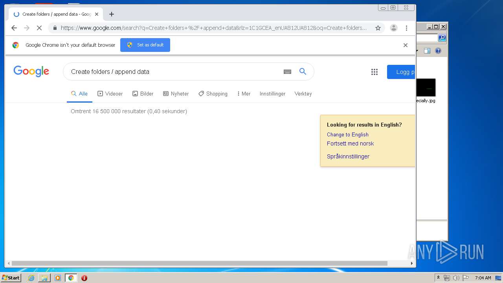
Task: Click the Chrome taskbar button
Action: tap(71, 278)
